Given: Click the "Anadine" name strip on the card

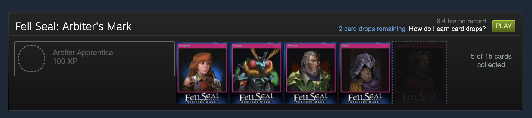Looking at the screenshot, I should tap(202, 46).
